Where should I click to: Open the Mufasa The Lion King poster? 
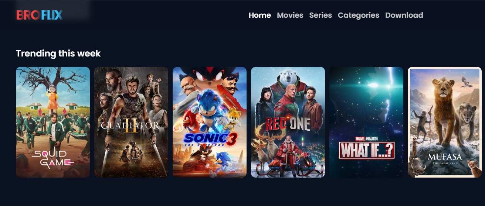[x=445, y=122]
